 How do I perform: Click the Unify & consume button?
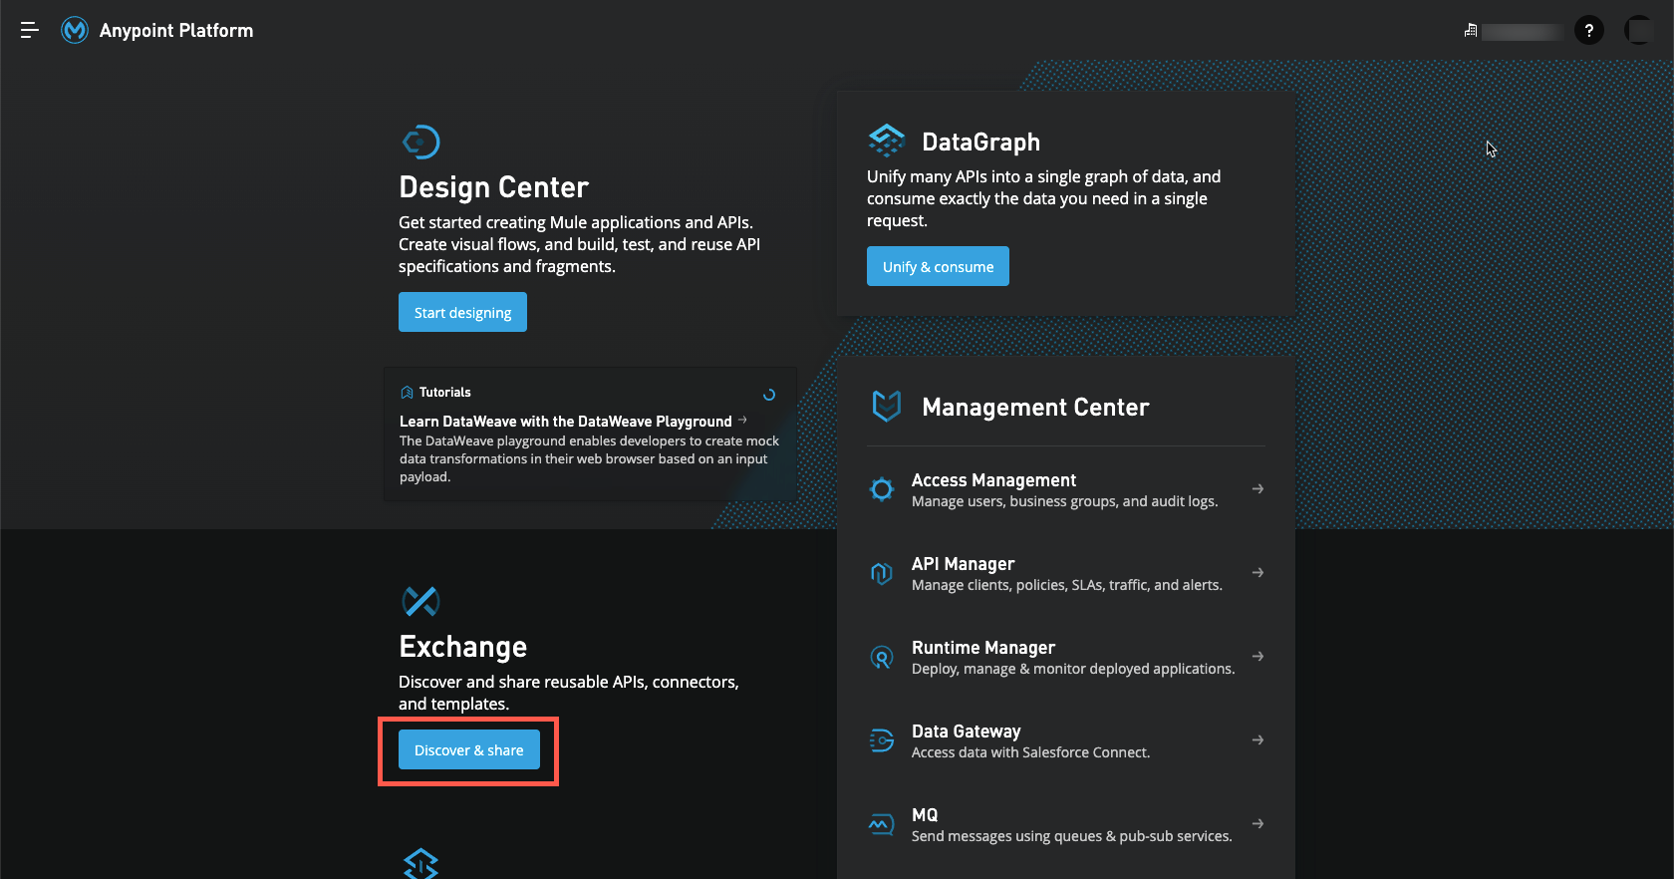click(x=938, y=266)
